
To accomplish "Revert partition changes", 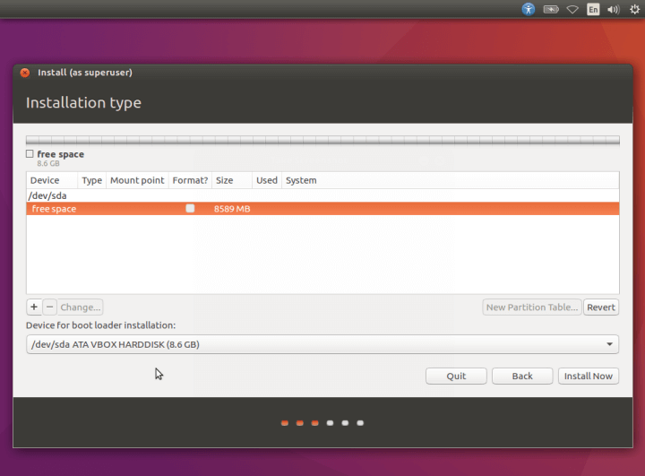I will pyautogui.click(x=601, y=307).
